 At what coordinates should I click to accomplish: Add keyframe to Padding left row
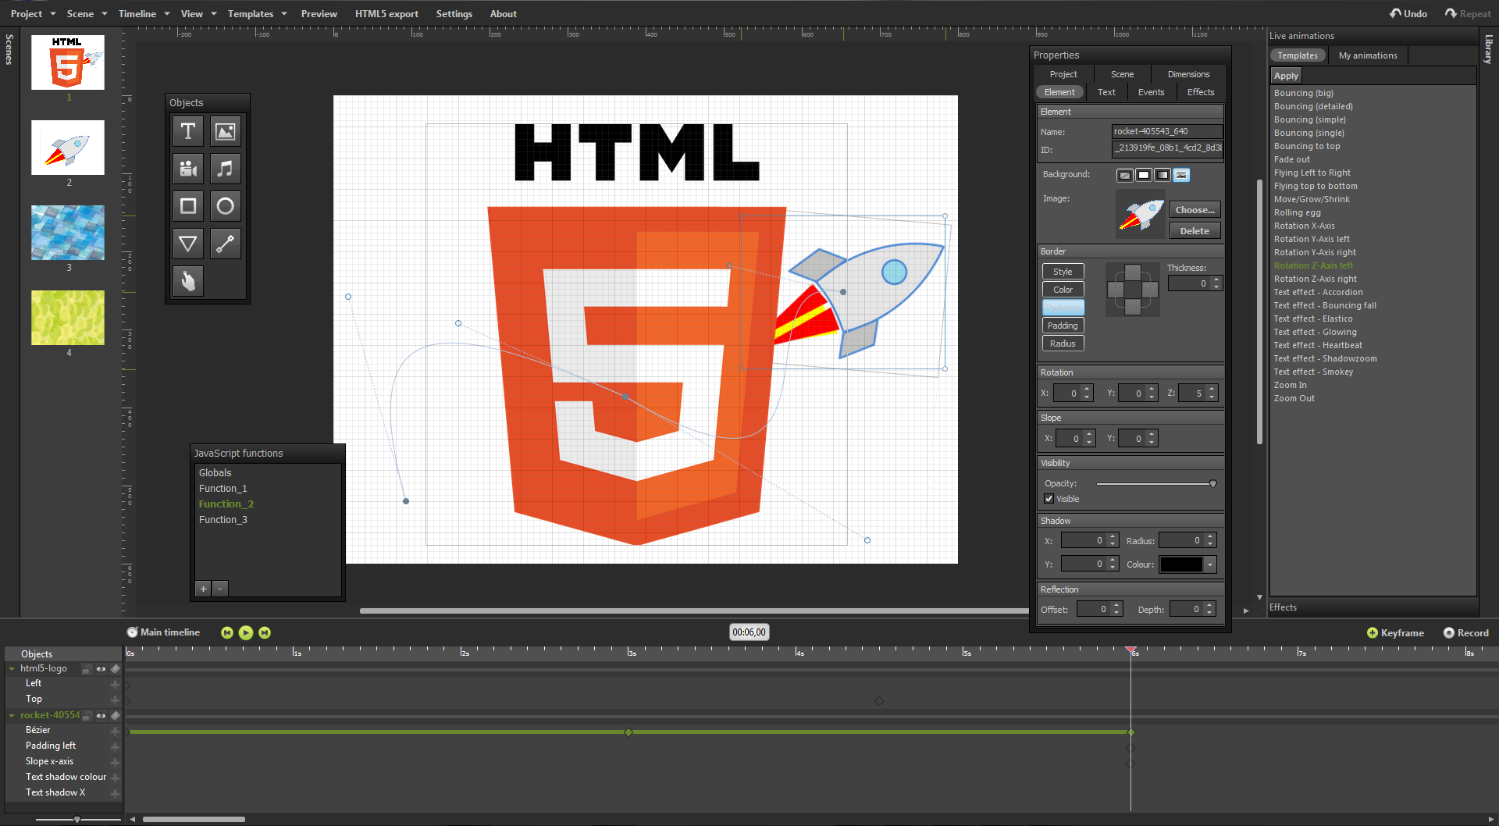116,746
